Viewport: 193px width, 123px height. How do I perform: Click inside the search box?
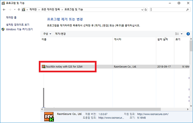pyautogui.click(x=168, y=10)
